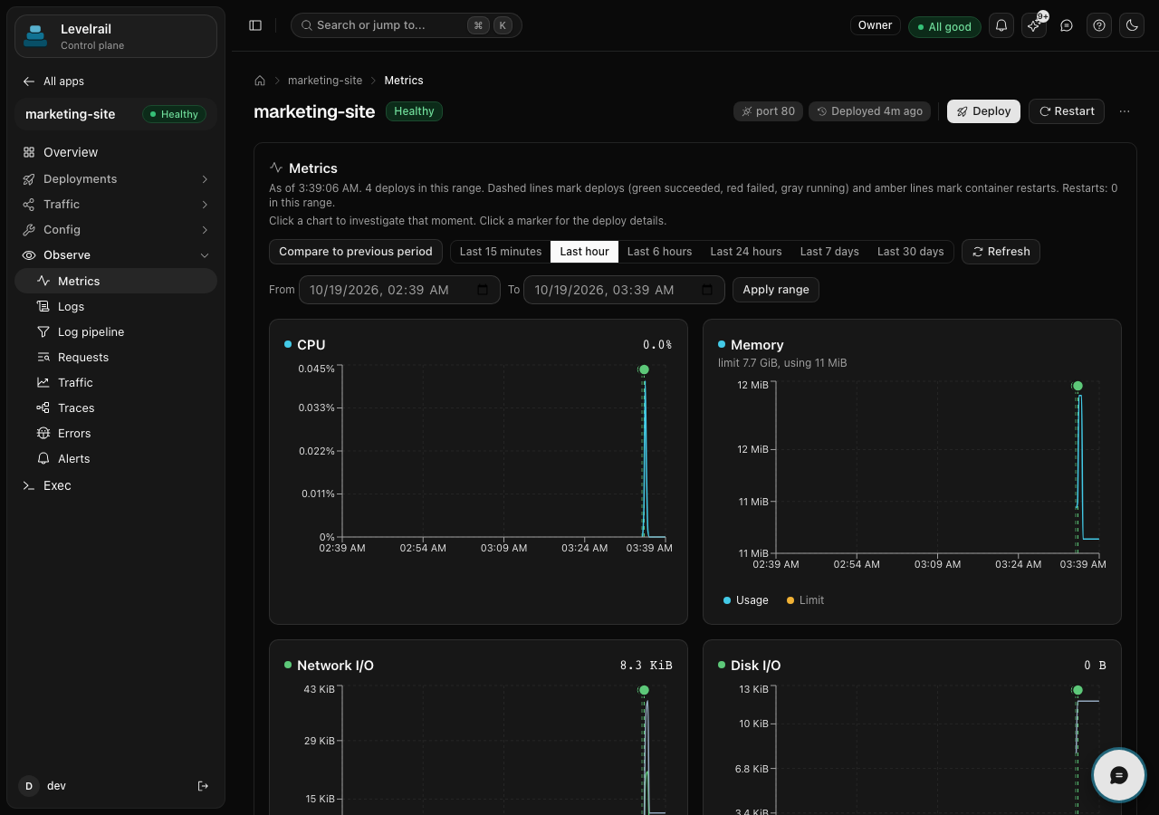
Task: Click the Deploy button
Action: [x=984, y=111]
